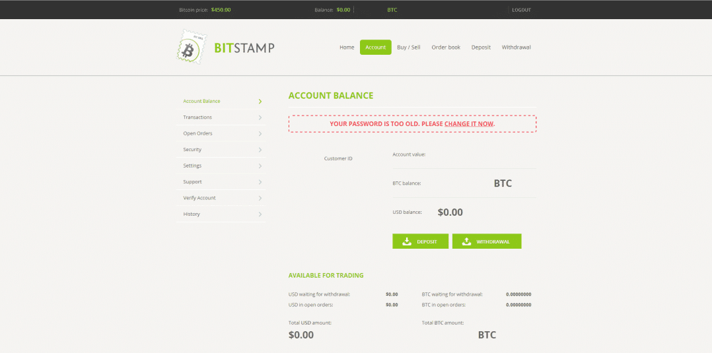712x353 pixels.
Task: Open Withdrawal in top navigation
Action: click(516, 48)
